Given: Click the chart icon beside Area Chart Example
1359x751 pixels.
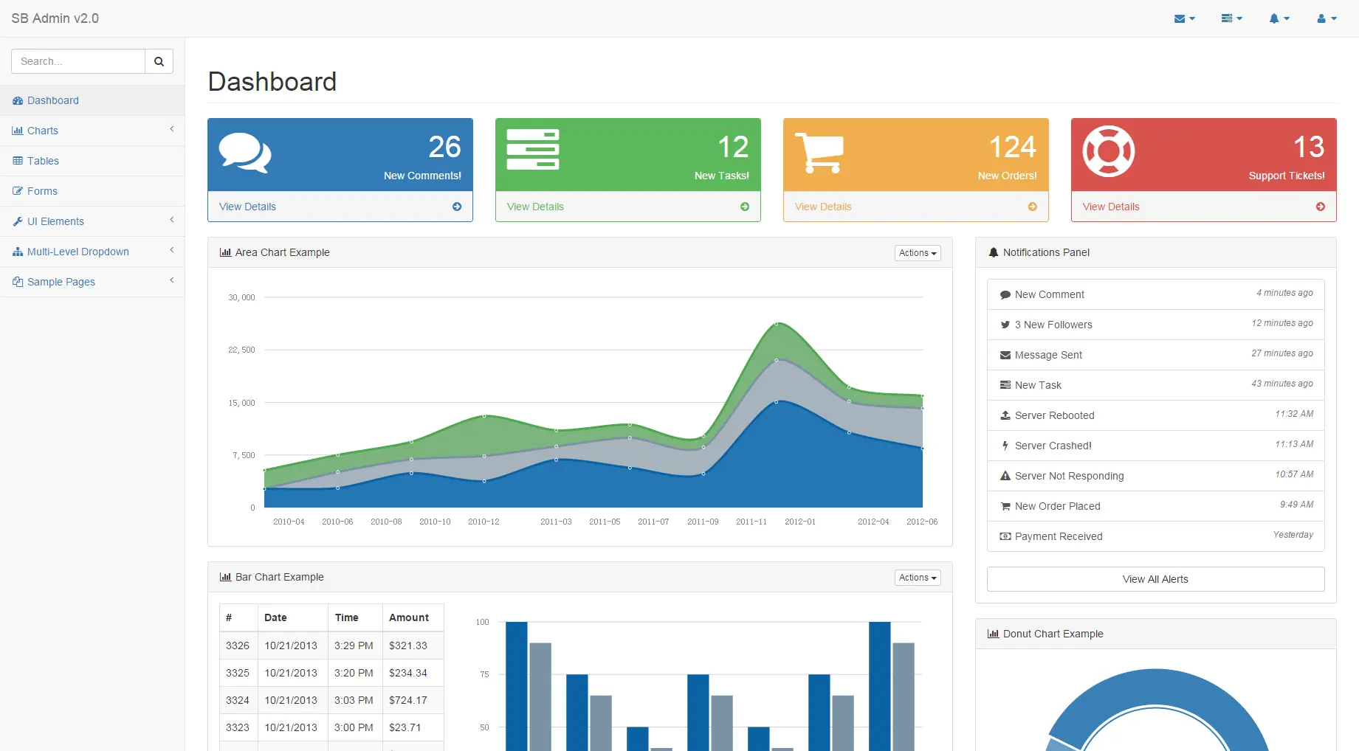Looking at the screenshot, I should 225,252.
